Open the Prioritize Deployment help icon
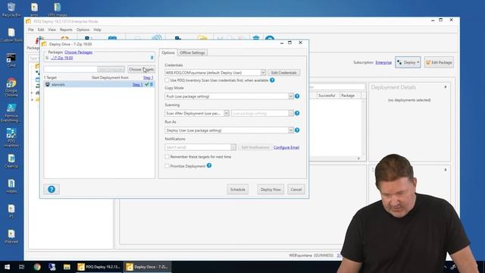The width and height of the screenshot is (485, 273). 209,165
